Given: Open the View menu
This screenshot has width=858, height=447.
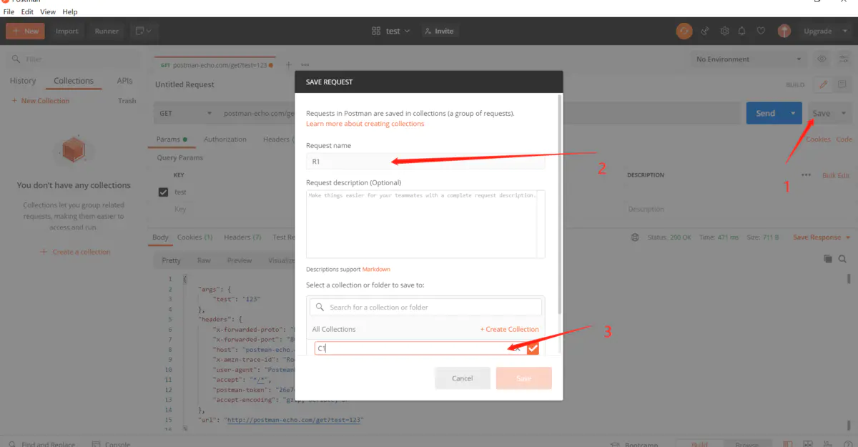Looking at the screenshot, I should [x=48, y=12].
